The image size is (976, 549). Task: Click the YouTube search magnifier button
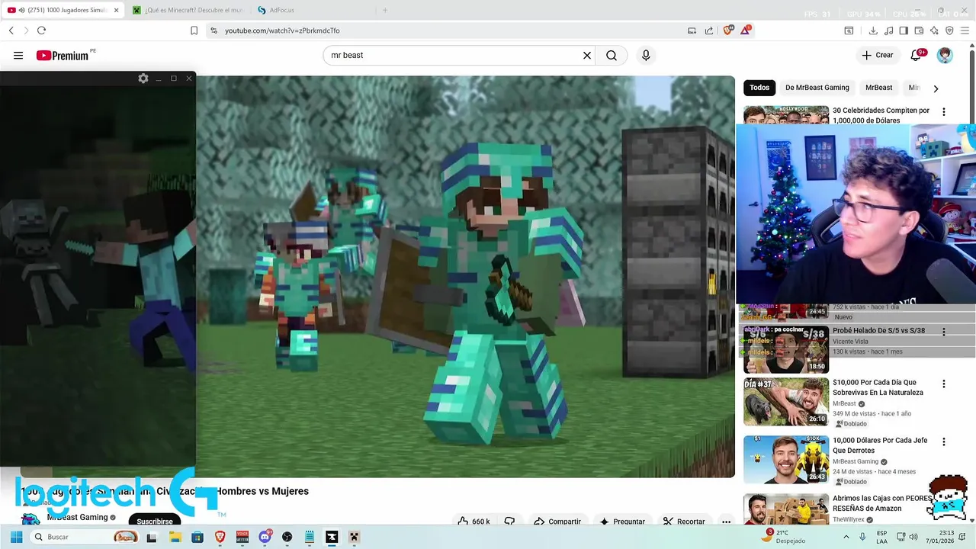(612, 56)
